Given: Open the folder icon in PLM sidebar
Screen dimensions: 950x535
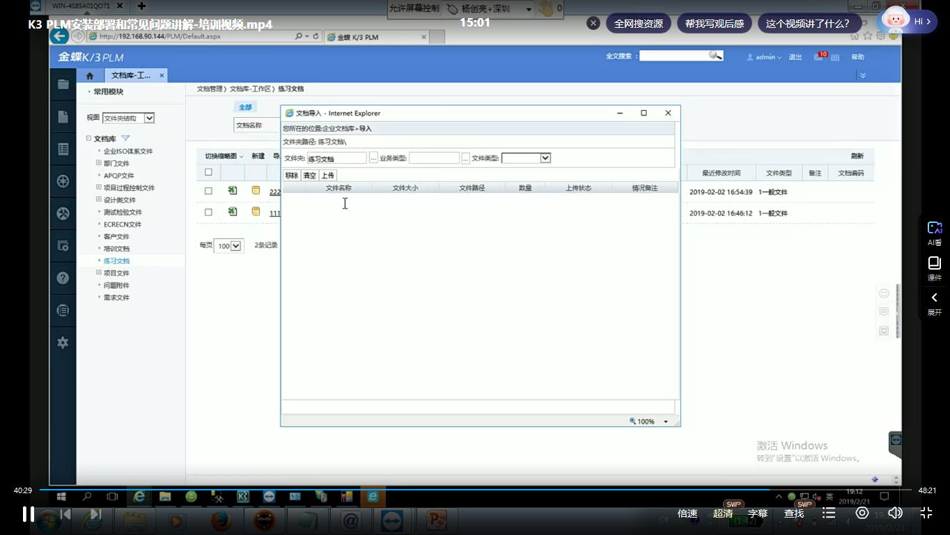Looking at the screenshot, I should pyautogui.click(x=63, y=84).
